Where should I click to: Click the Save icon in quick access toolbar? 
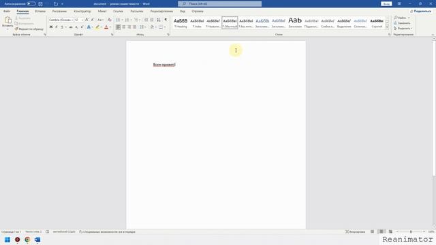tap(41, 4)
